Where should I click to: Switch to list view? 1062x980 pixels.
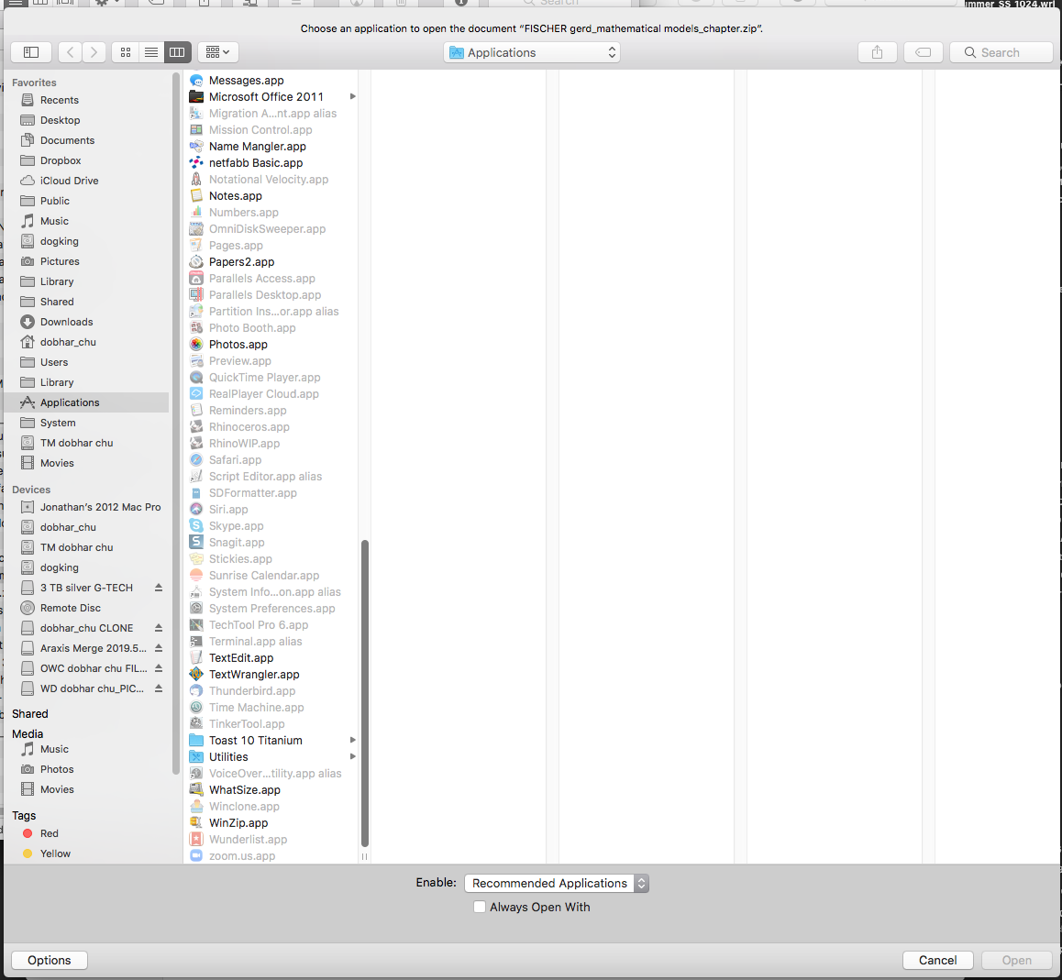coord(151,52)
